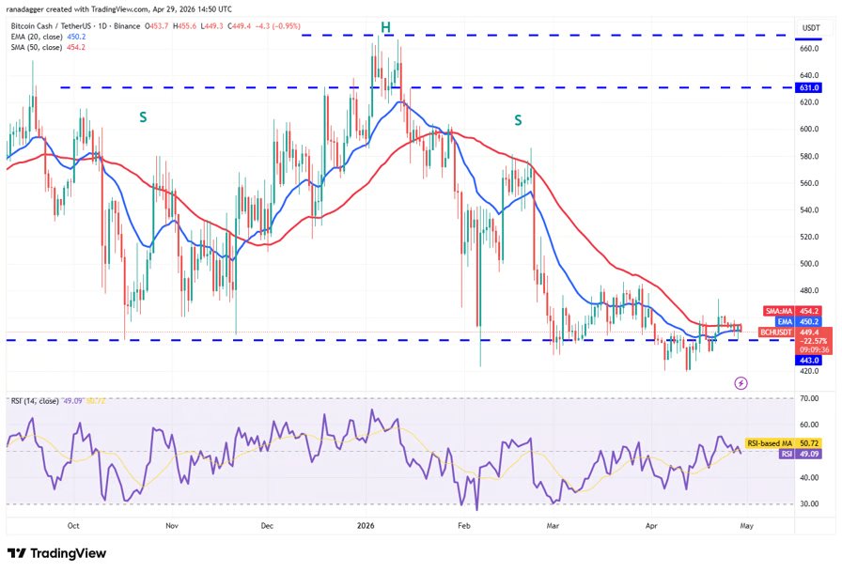This screenshot has width=842, height=572.
Task: Click the blue 631.0 price level tag
Action: (x=809, y=87)
